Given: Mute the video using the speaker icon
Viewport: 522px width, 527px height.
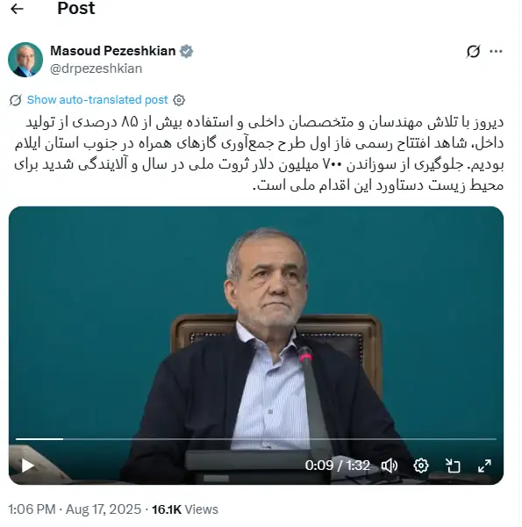Looking at the screenshot, I should point(390,466).
